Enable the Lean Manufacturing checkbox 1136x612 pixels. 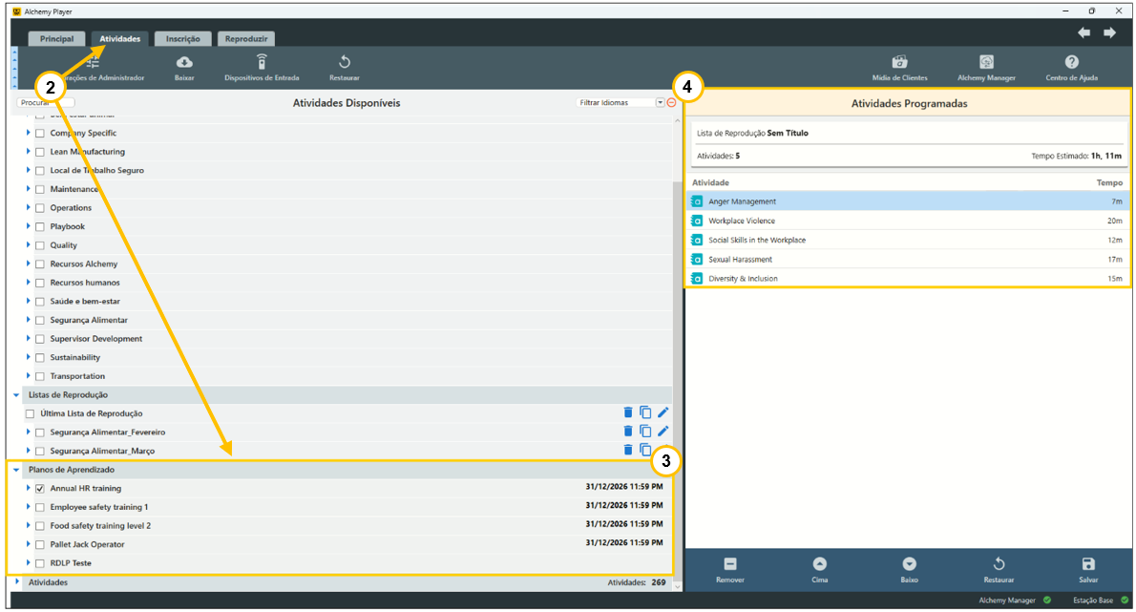[x=40, y=152]
